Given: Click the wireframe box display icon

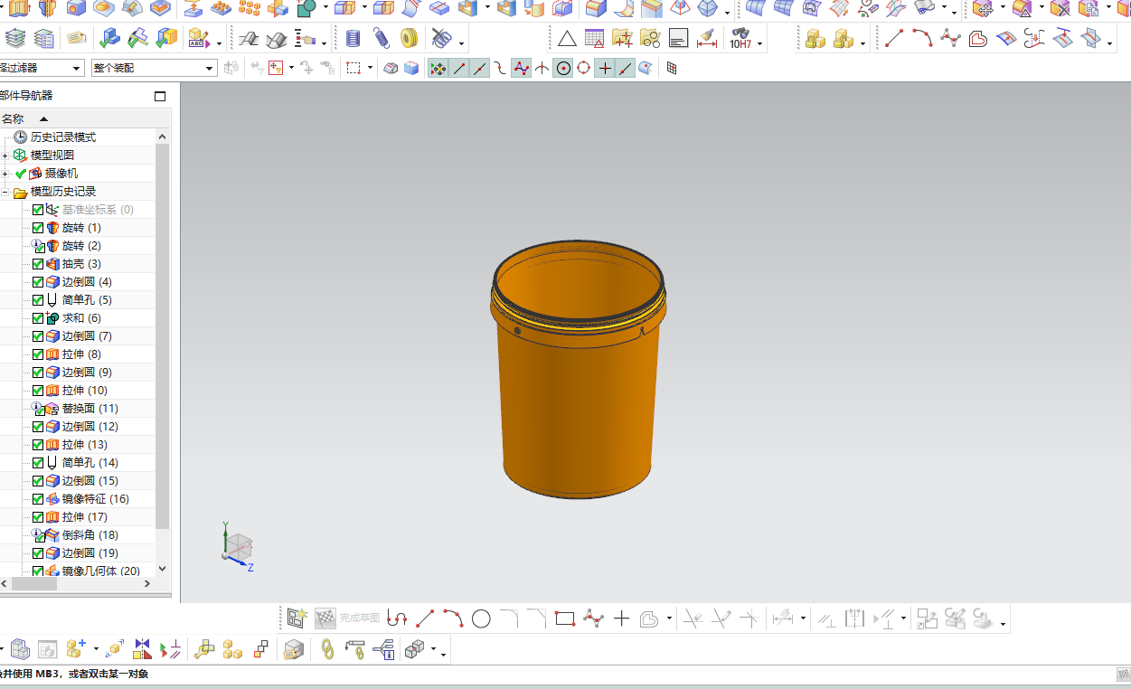Looking at the screenshot, I should tap(391, 68).
